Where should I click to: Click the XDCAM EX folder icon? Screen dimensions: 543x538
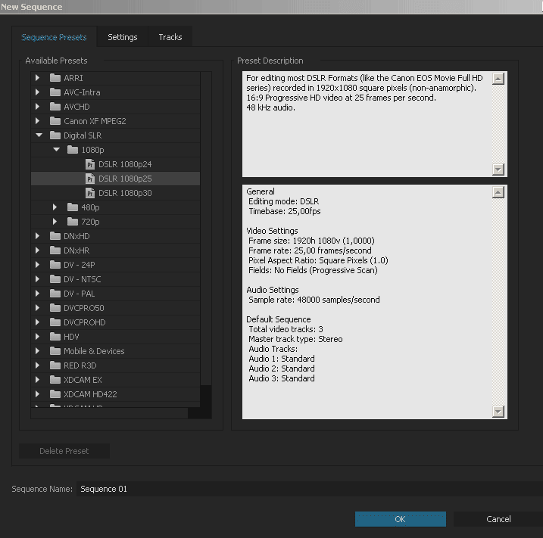(55, 380)
